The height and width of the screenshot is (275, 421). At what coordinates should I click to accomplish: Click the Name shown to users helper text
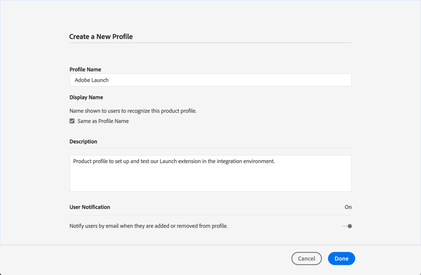pyautogui.click(x=133, y=111)
